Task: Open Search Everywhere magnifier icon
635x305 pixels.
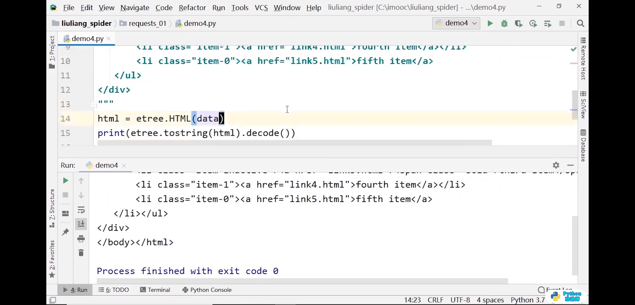Action: coord(580,23)
